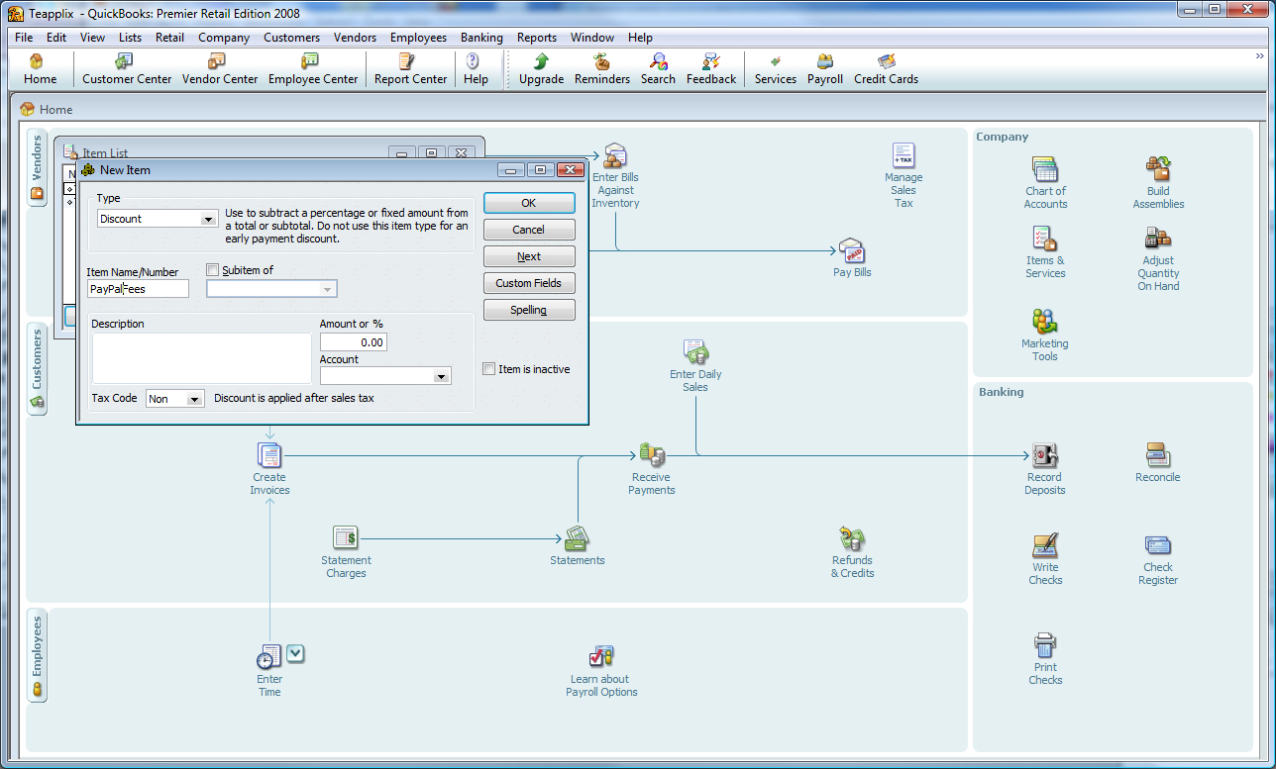Click Learn about Payroll Options

[x=601, y=671]
